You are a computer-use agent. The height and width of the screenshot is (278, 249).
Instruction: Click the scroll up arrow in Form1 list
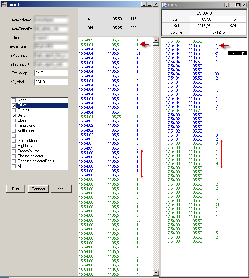(156, 40)
